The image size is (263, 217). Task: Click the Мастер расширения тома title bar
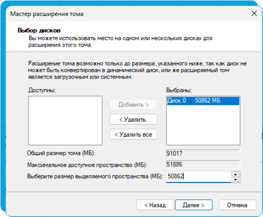(119, 14)
